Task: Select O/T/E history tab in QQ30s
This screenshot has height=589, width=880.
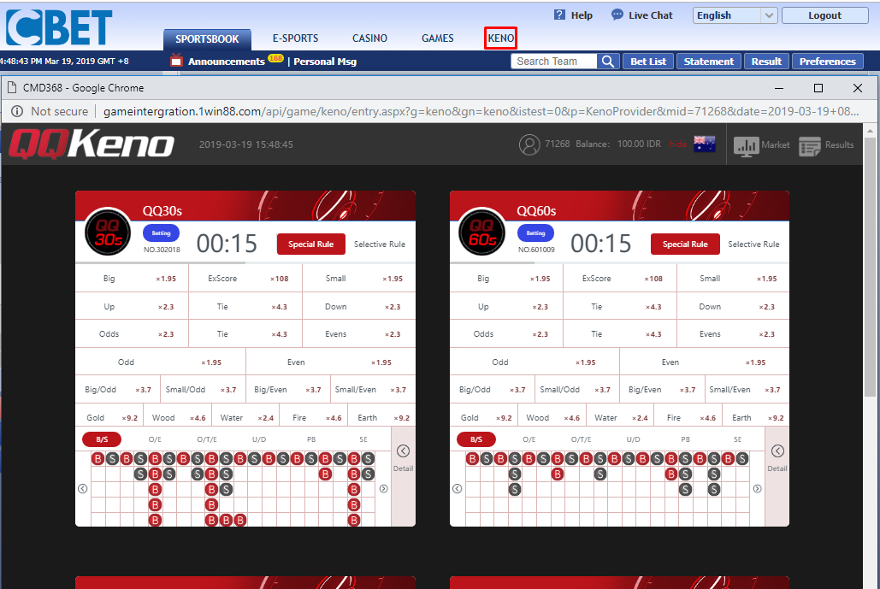Action: coord(207,439)
